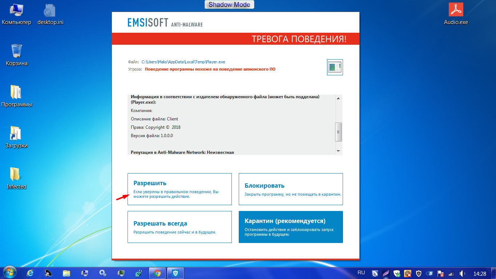Click the text "Права: Copyright © 2018"

156,127
